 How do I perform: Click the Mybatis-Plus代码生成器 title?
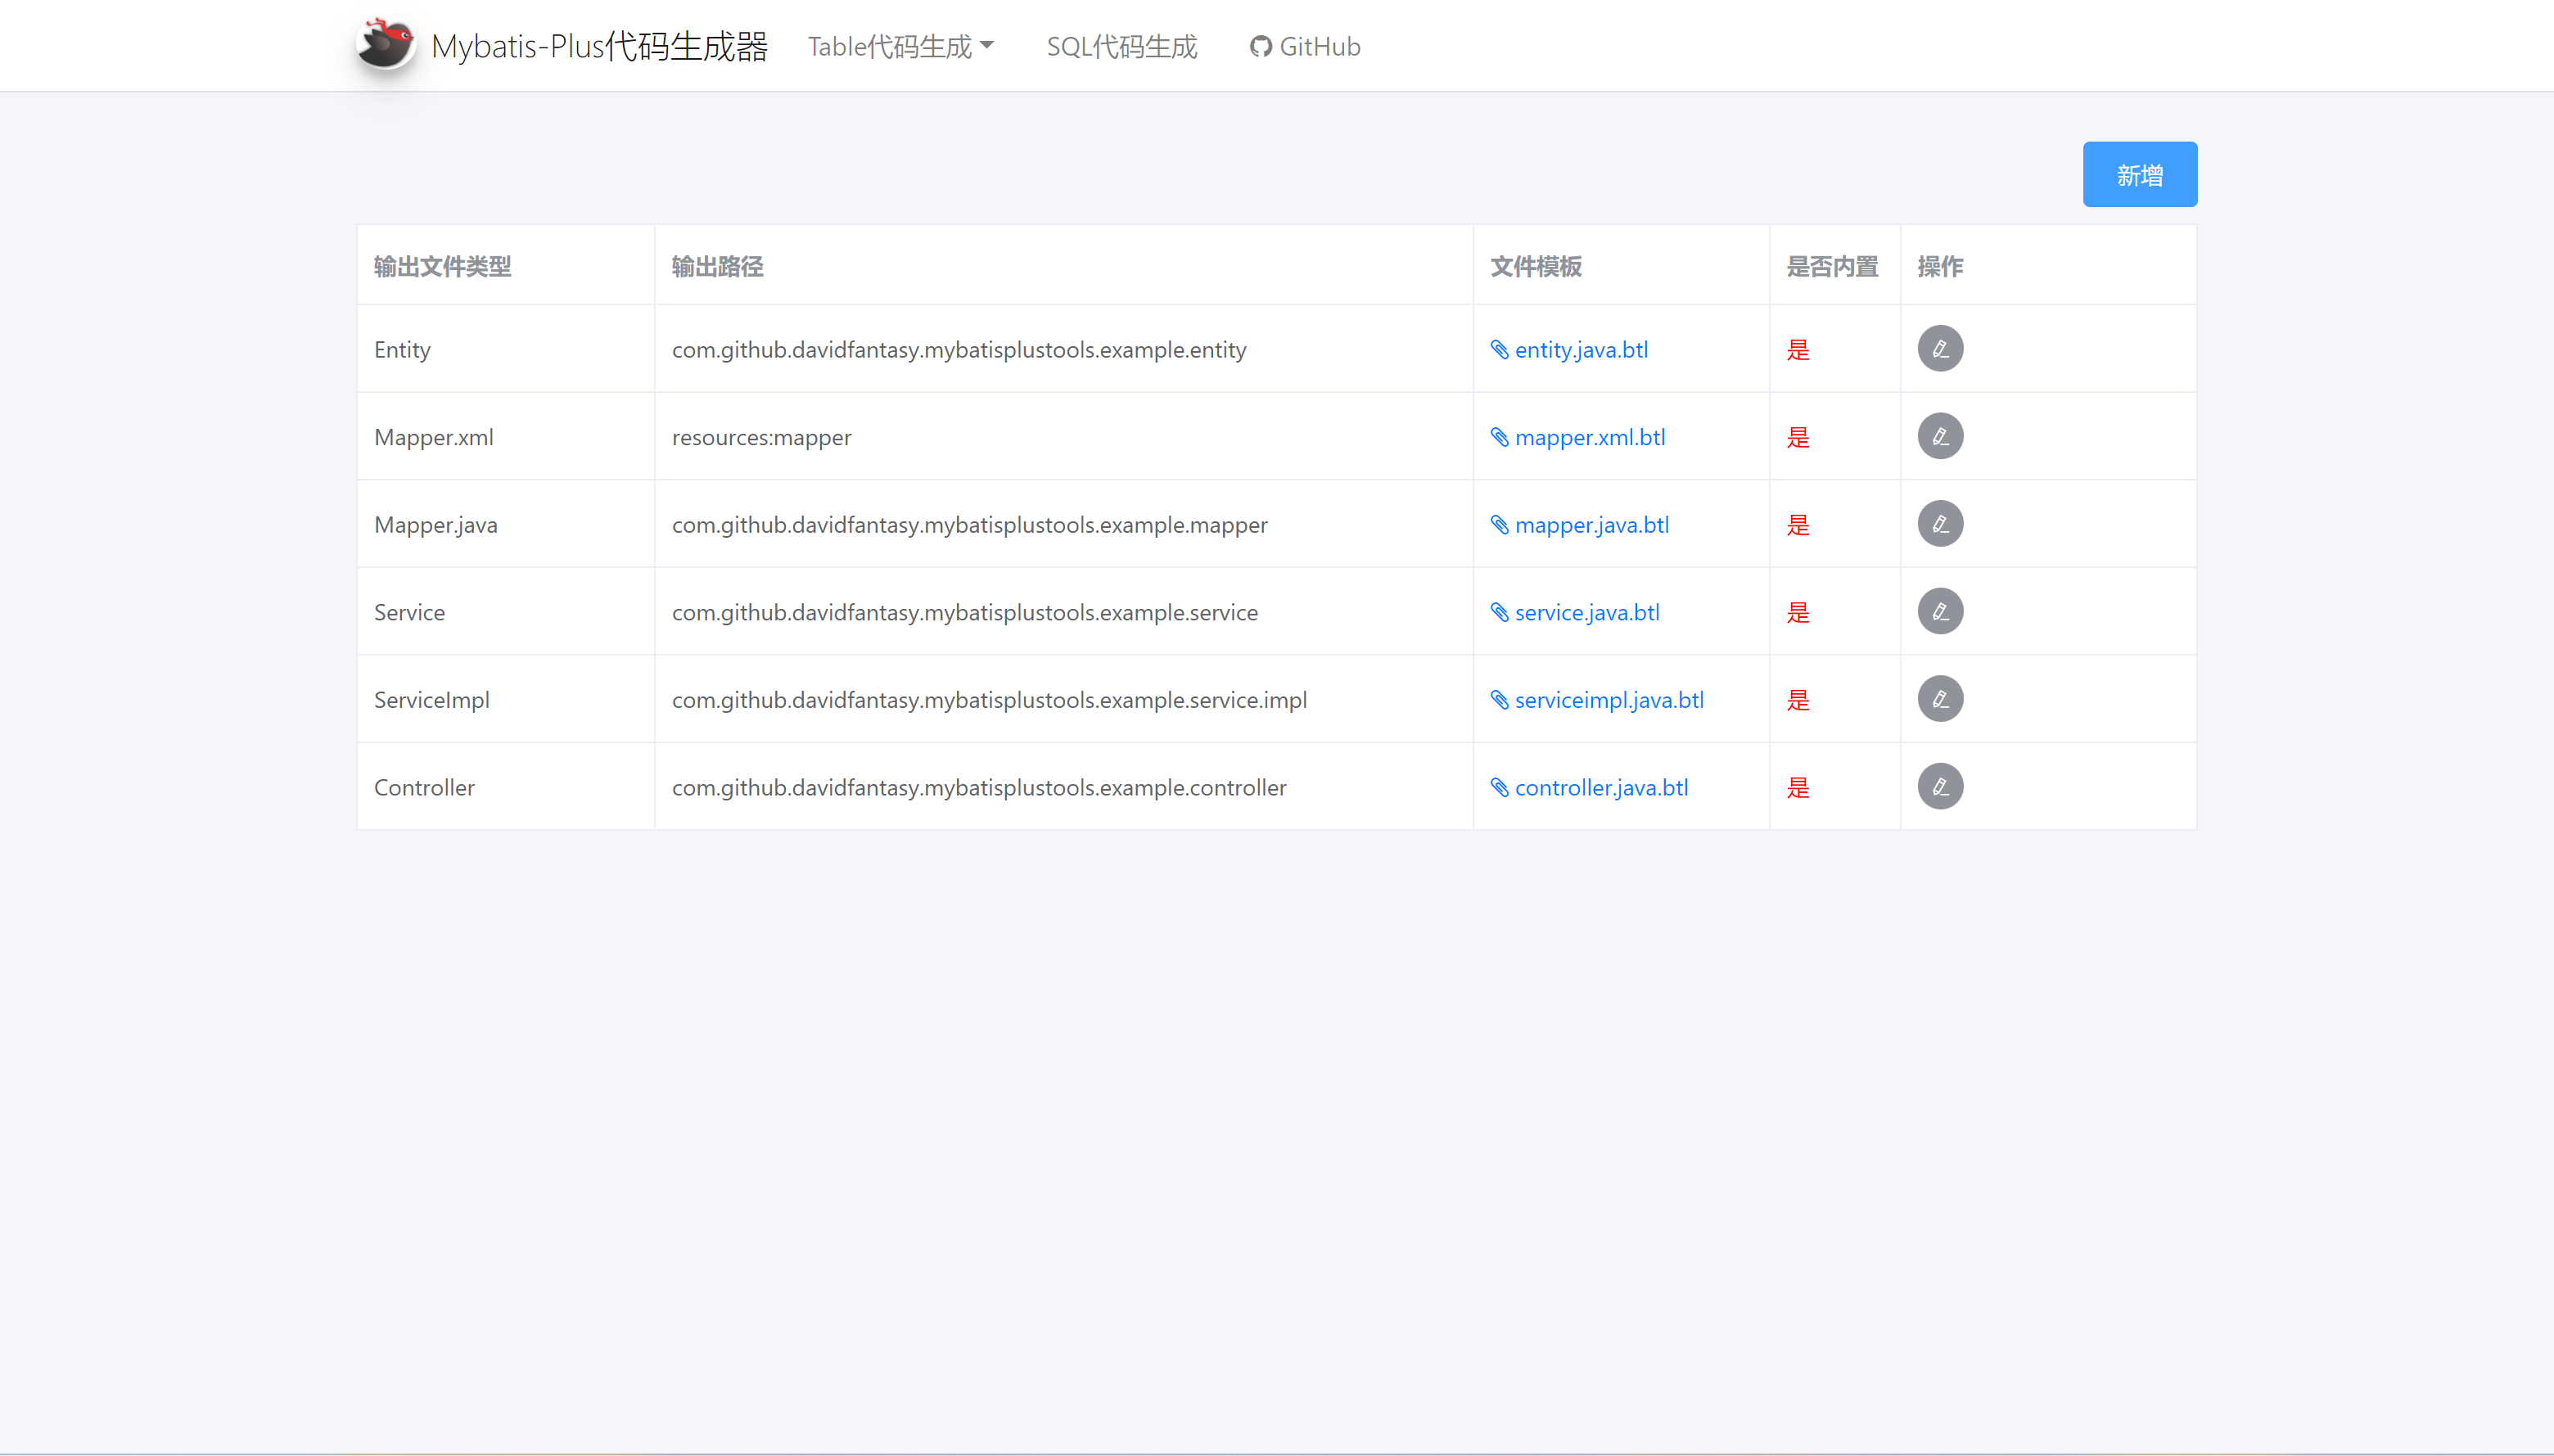pyautogui.click(x=599, y=46)
